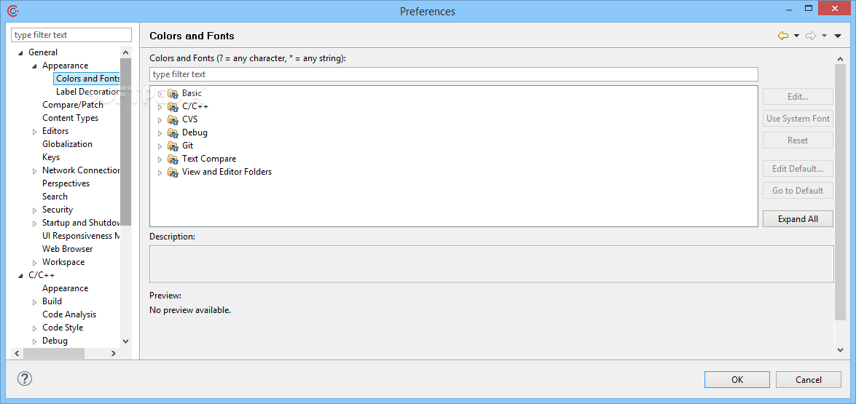Collapse the General preferences node

(x=21, y=53)
